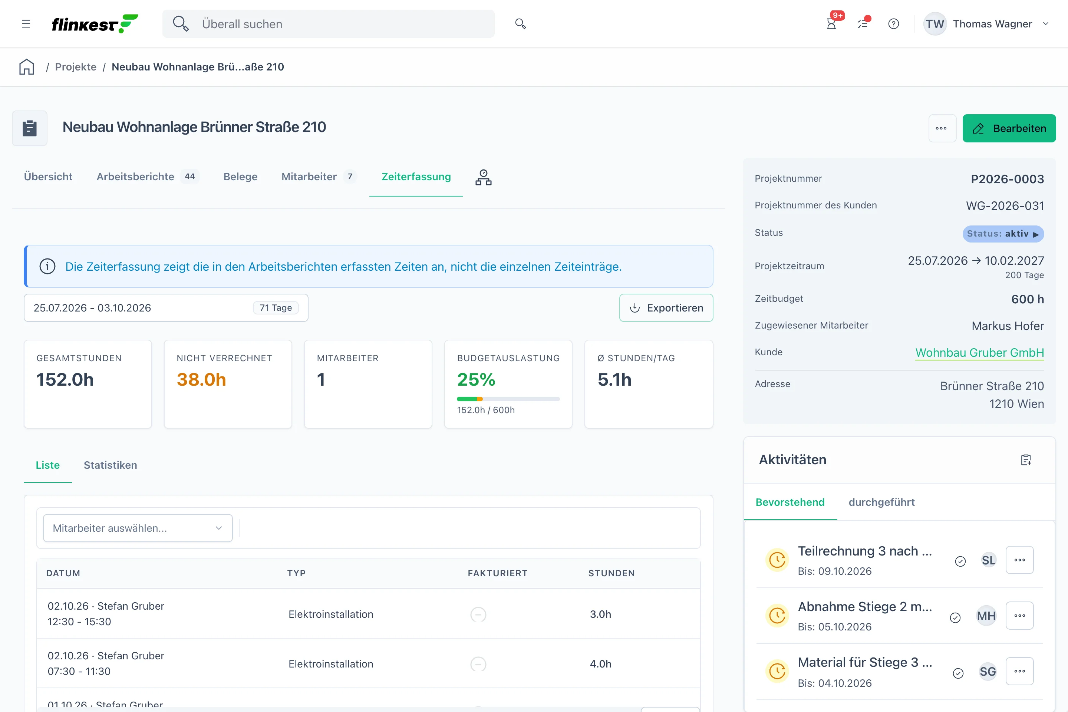The width and height of the screenshot is (1068, 712).
Task: Click clock icon of Teilrechnung 3 activity
Action: coord(777,560)
